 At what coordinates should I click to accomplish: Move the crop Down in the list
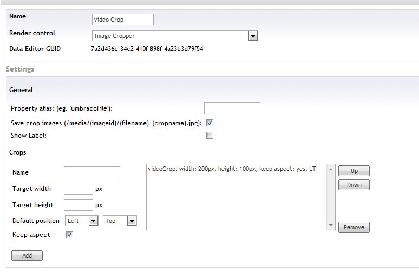pos(354,185)
